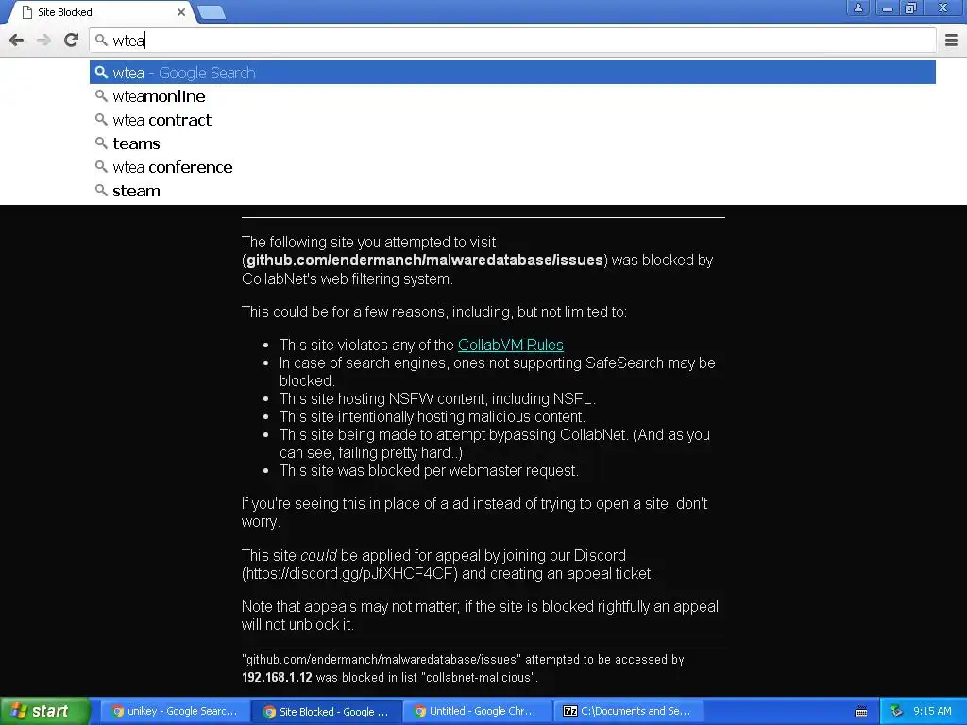Click the 'collabnet-malicious' list name text
The height and width of the screenshot is (725, 967).
click(479, 677)
